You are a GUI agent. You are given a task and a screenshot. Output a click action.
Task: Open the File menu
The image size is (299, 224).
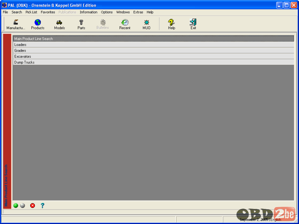tap(5, 12)
